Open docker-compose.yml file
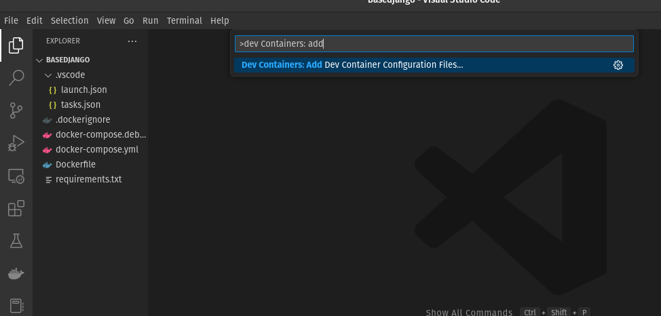The image size is (661, 316). pyautogui.click(x=97, y=150)
